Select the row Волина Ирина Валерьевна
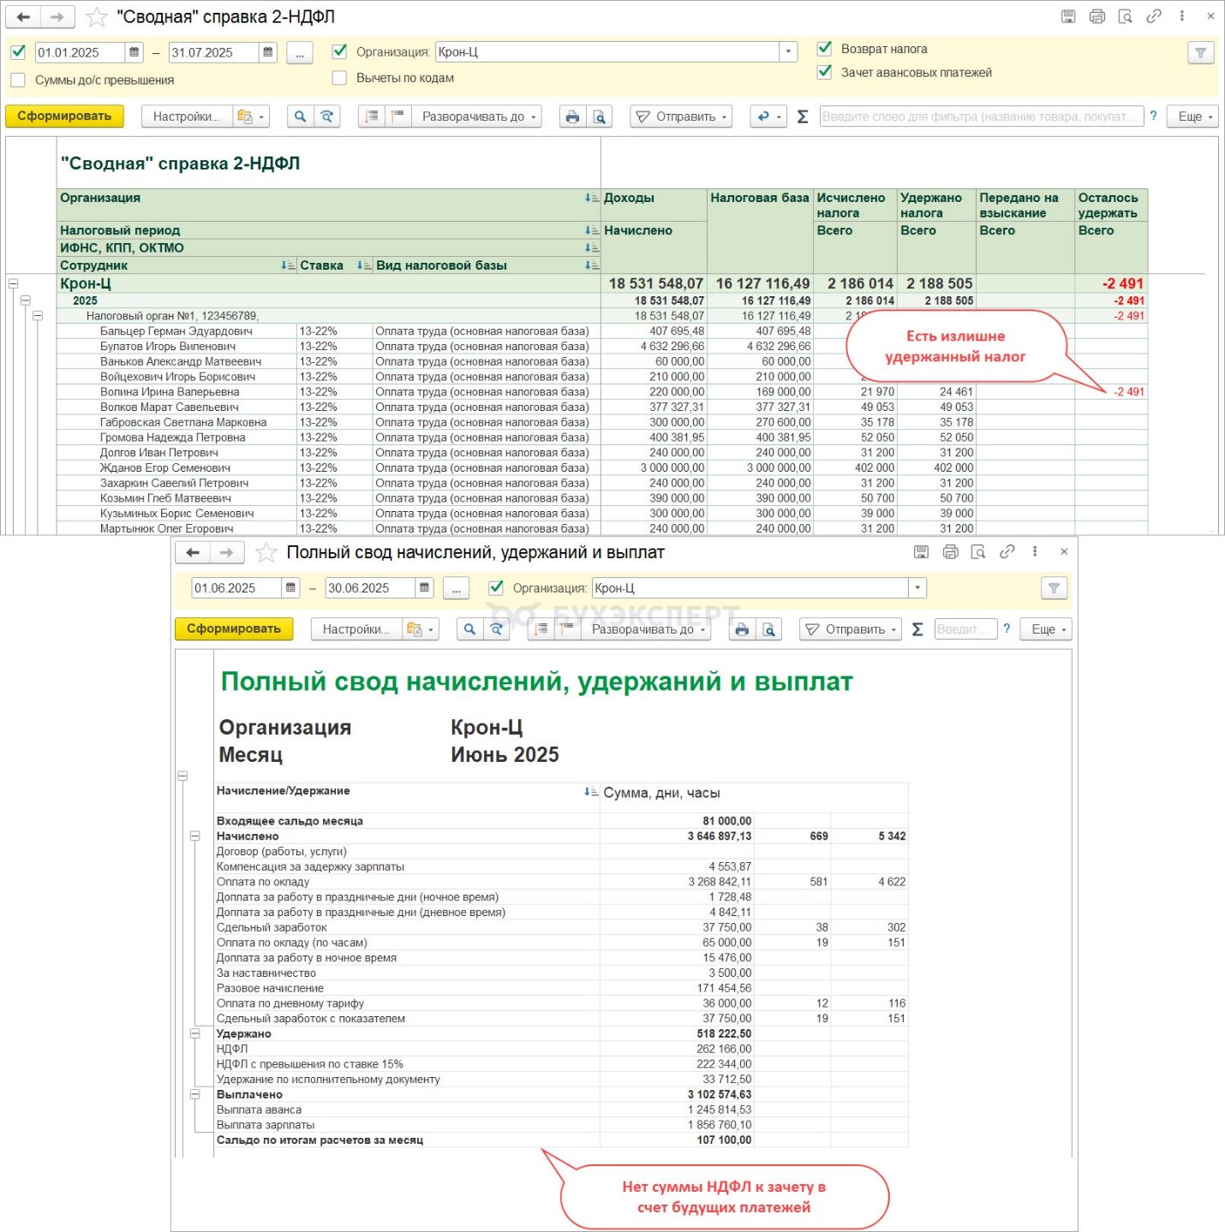The image size is (1225, 1232). 601,392
